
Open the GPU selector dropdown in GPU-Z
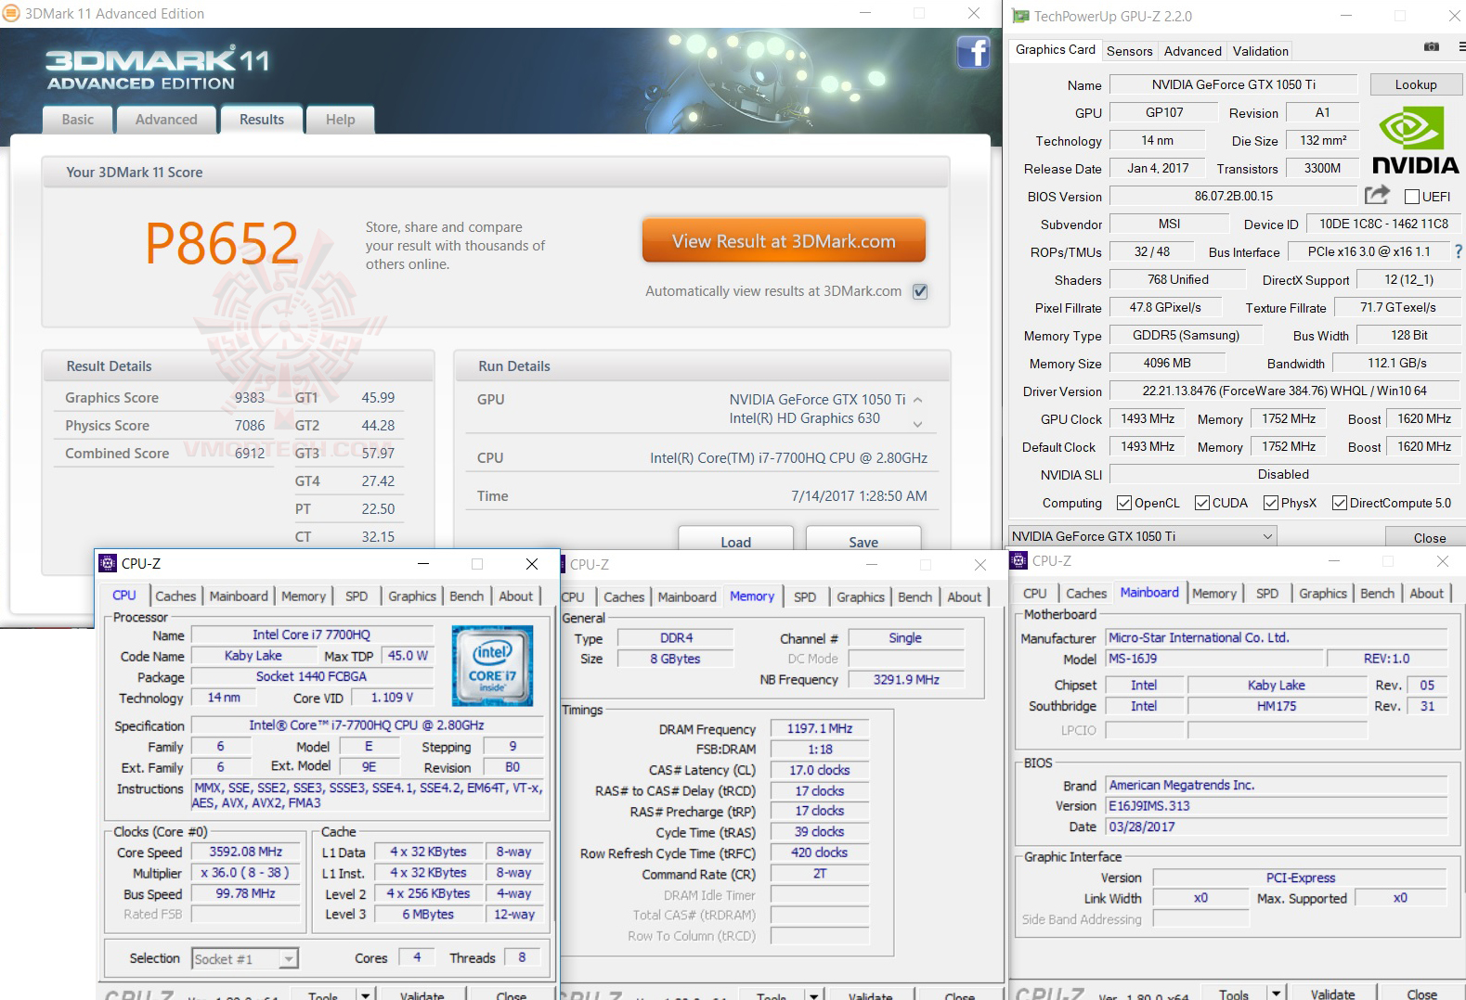pos(1142,536)
